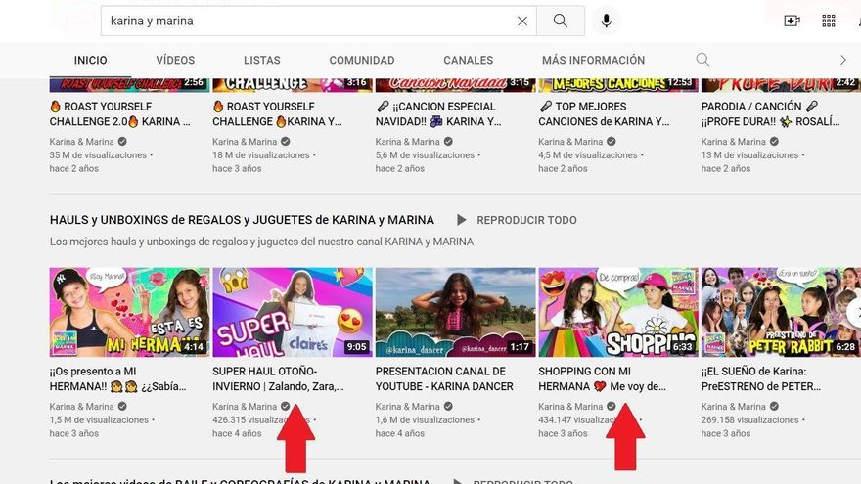Click verified badge under Profe Dura video
This screenshot has width=861, height=484.
coord(774,142)
